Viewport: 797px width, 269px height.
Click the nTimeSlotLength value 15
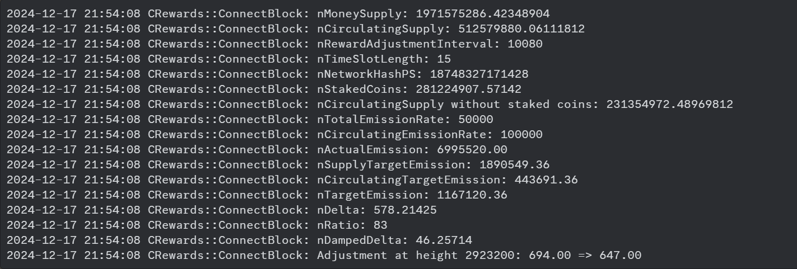(445, 58)
